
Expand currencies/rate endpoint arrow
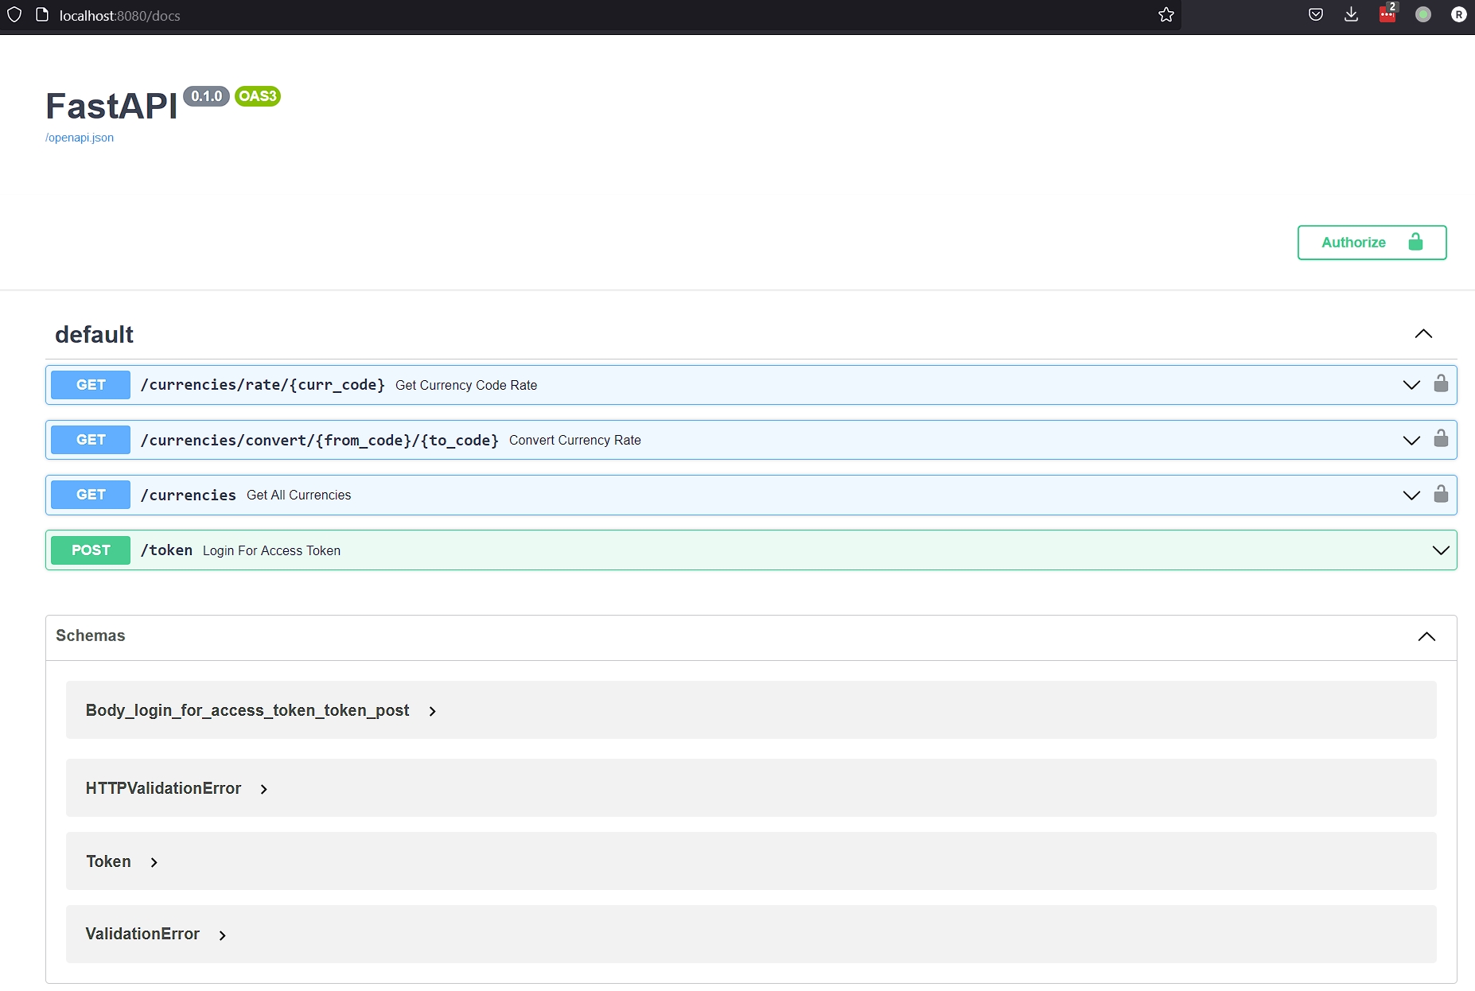[x=1411, y=385]
